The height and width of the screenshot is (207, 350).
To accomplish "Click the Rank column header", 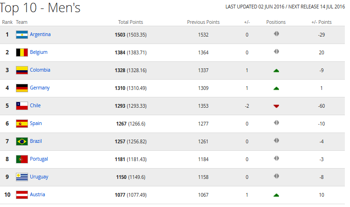I will pyautogui.click(x=7, y=22).
